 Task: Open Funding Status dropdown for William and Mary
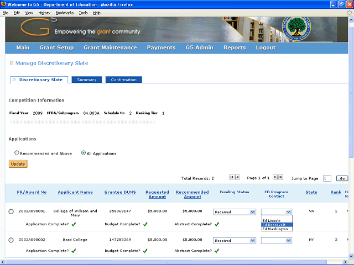tap(235, 211)
